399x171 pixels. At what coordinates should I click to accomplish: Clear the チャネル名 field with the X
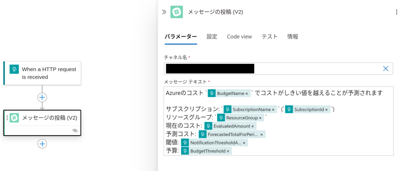coord(386,69)
